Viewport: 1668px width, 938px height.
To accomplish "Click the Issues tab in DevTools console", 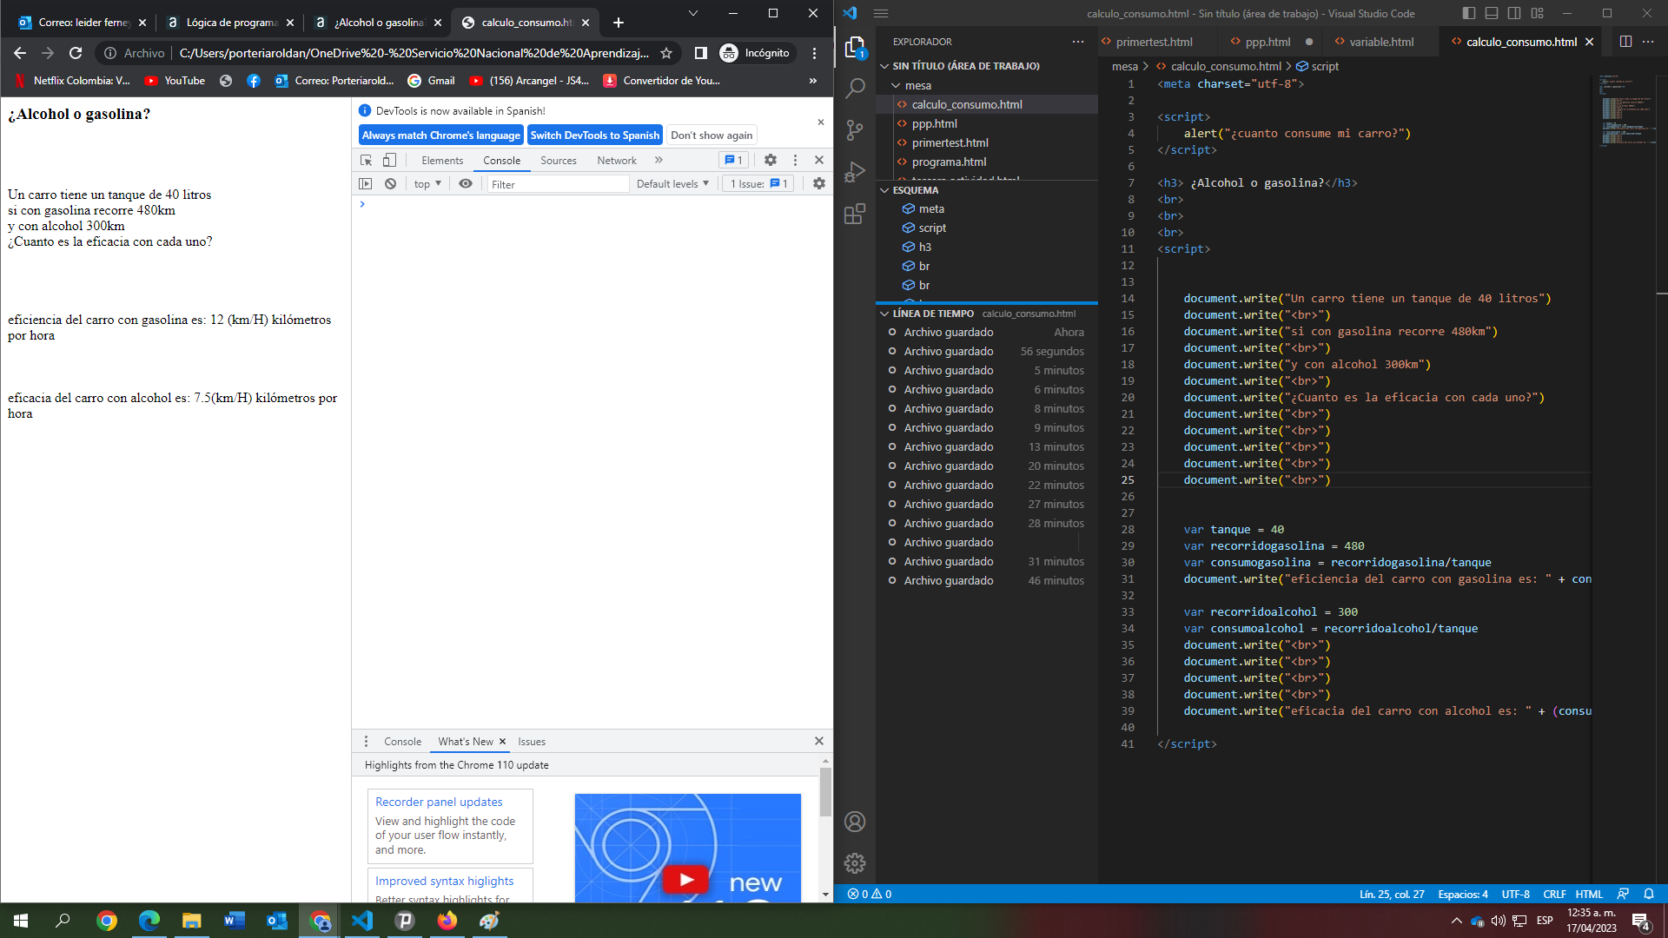I will click(x=532, y=741).
